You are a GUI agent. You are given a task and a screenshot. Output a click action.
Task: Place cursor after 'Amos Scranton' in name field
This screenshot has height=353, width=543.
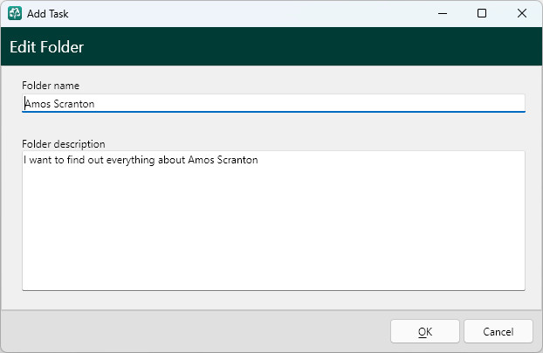(95, 104)
